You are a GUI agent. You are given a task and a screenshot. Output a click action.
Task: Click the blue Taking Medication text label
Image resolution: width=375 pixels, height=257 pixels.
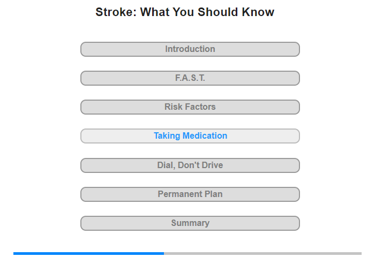coord(190,136)
